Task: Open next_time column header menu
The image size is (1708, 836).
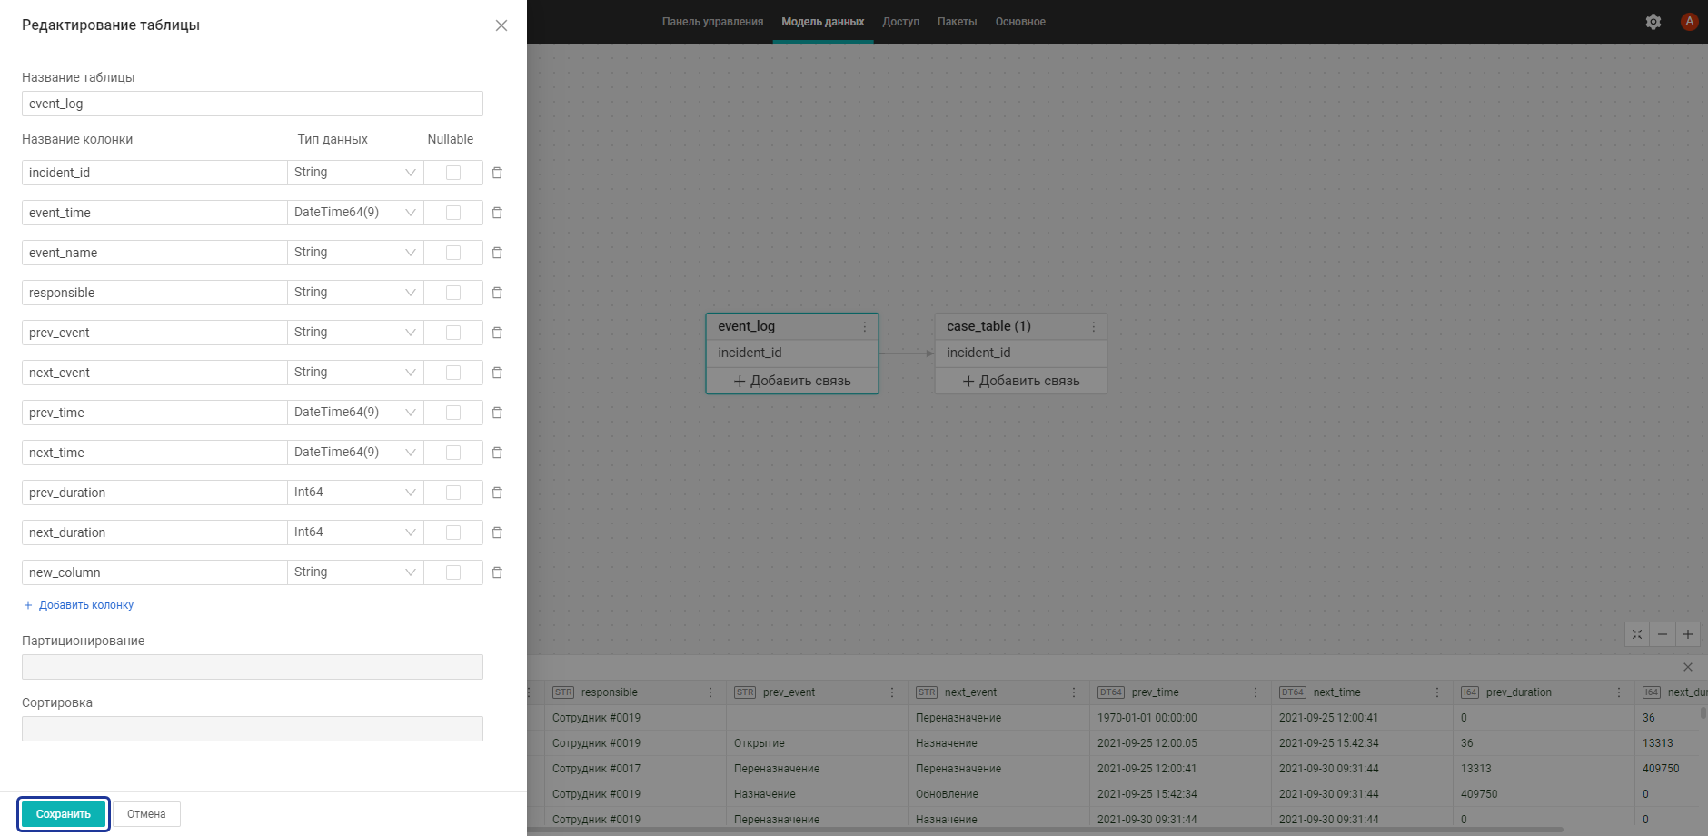Action: [1437, 692]
